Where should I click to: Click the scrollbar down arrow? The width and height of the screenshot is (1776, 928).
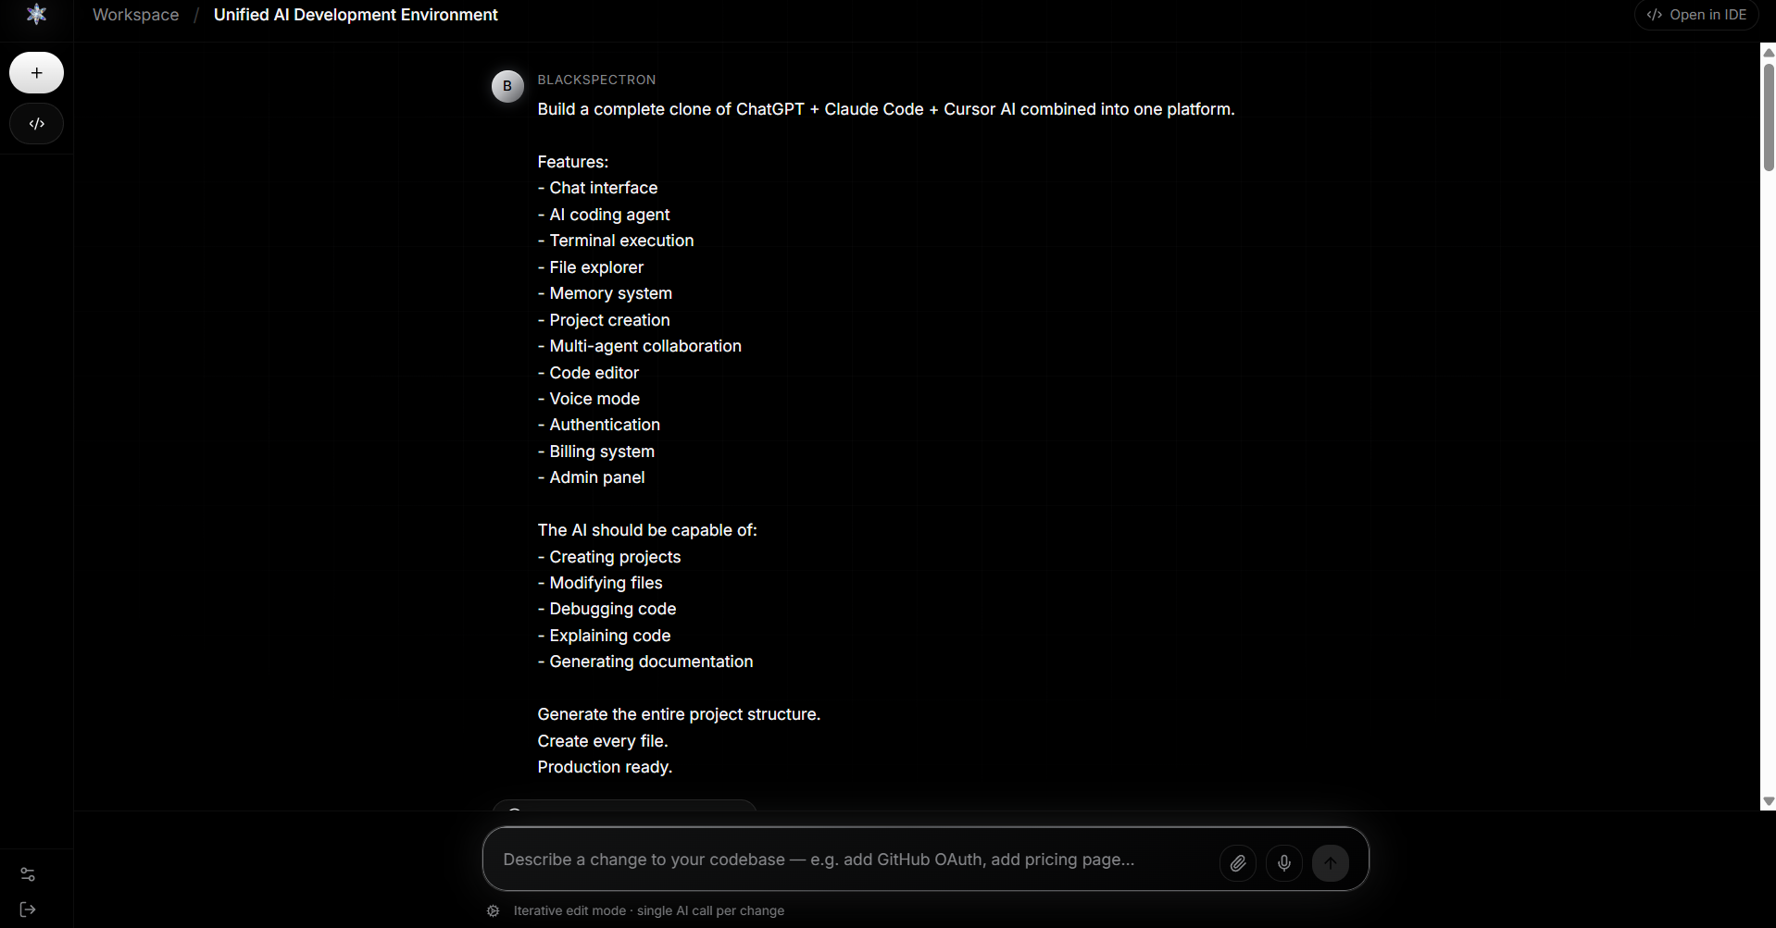coord(1769,802)
